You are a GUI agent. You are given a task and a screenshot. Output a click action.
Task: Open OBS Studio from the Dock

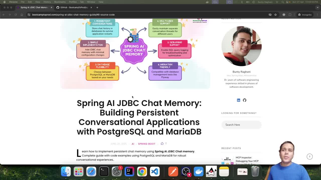(186, 171)
